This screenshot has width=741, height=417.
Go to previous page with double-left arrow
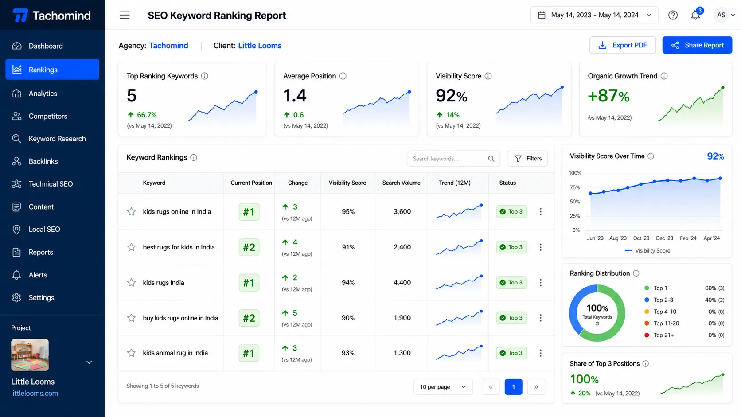(491, 387)
